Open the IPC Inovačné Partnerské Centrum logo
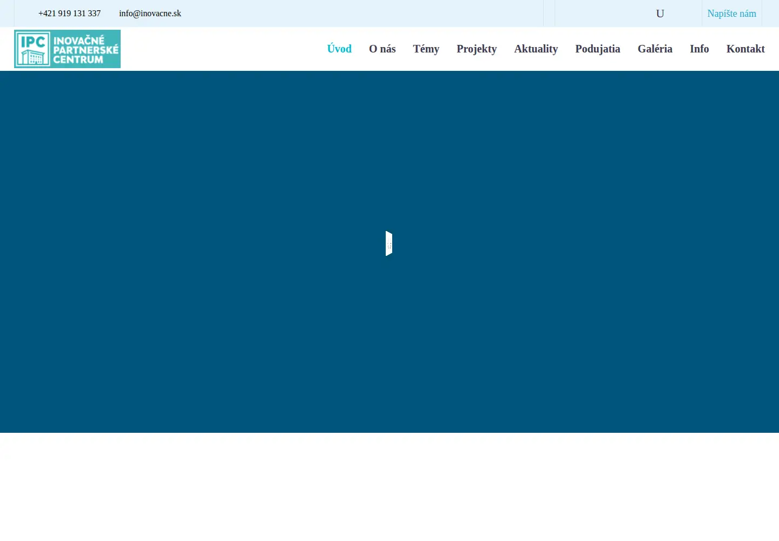Screen dimensions: 779x541 pos(67,49)
